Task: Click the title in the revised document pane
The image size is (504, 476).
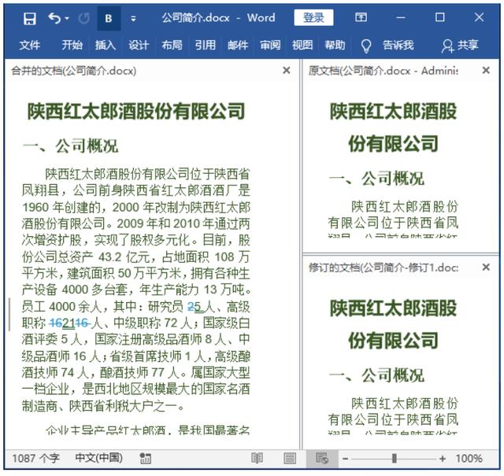Action: pos(393,324)
